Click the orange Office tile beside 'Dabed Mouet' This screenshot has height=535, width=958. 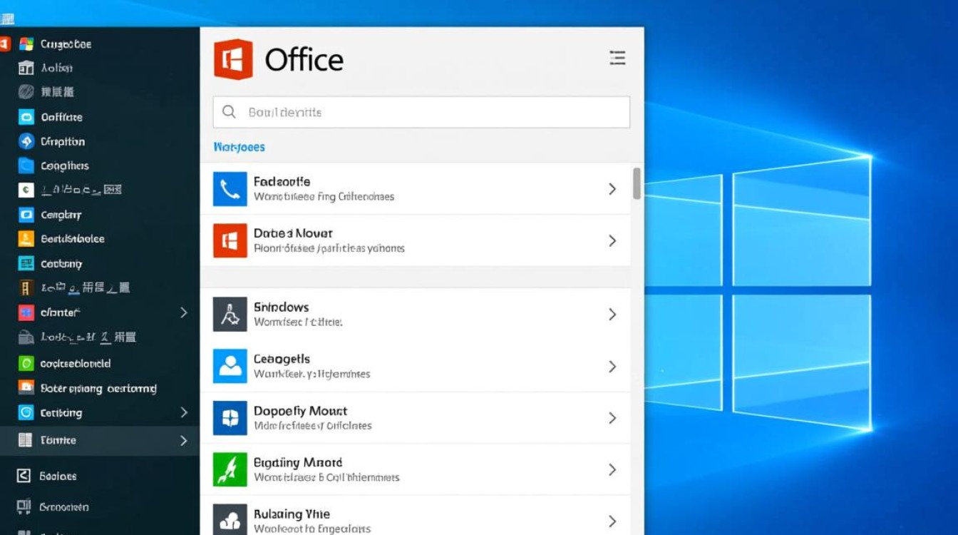230,240
